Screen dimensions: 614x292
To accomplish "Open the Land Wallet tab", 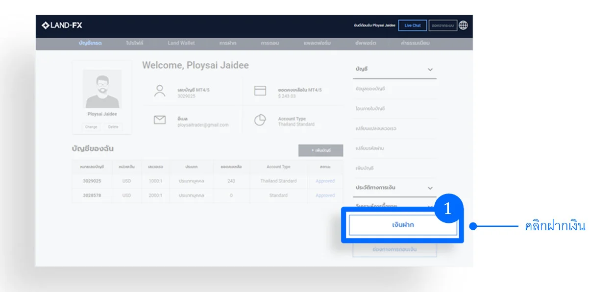I will click(x=181, y=43).
